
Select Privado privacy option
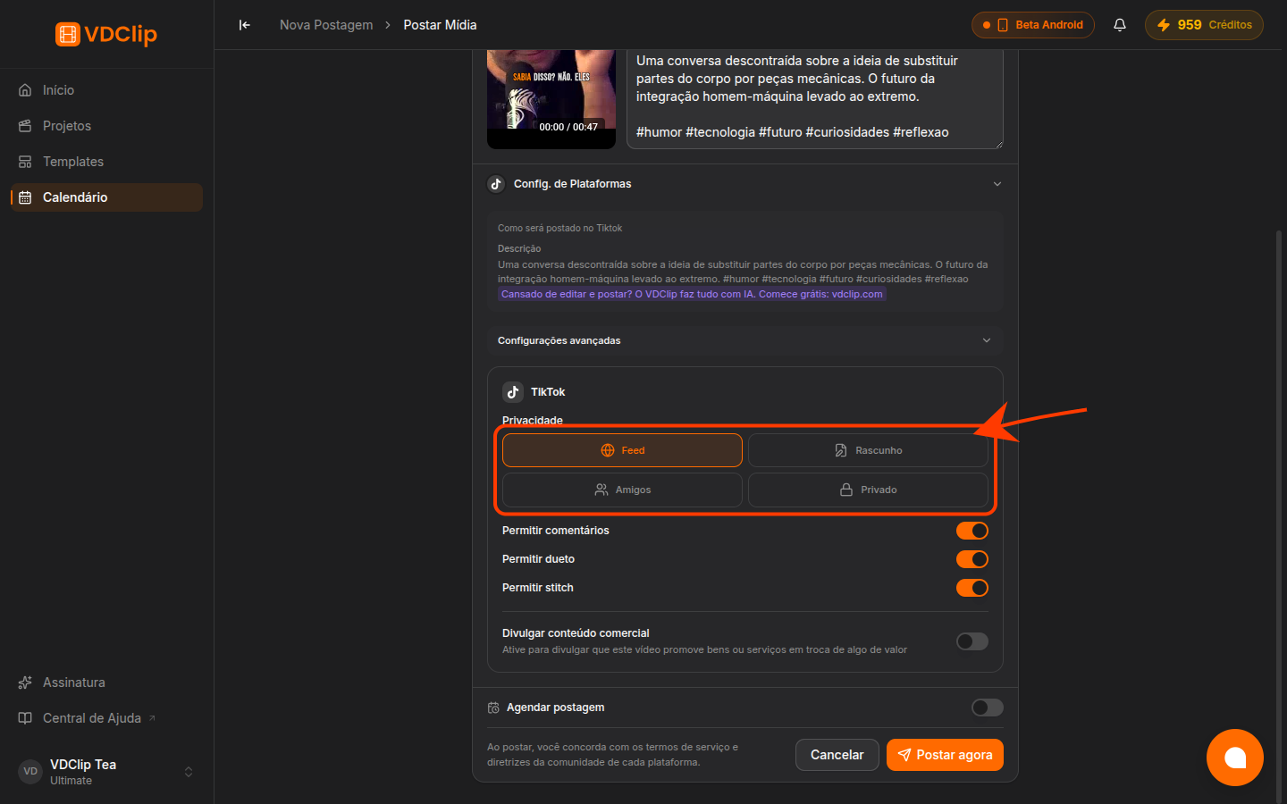868,490
